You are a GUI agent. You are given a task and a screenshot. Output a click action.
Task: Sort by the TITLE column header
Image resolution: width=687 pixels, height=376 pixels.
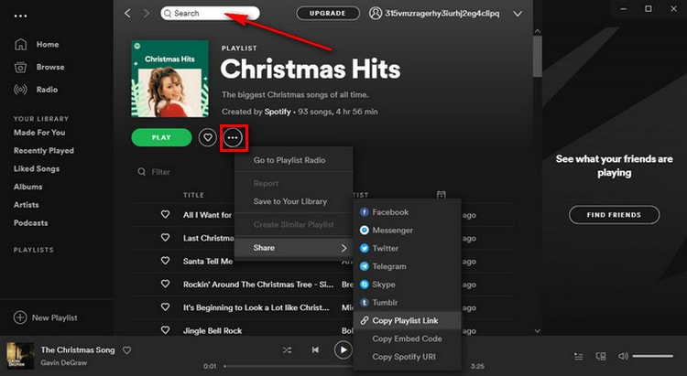pos(193,195)
